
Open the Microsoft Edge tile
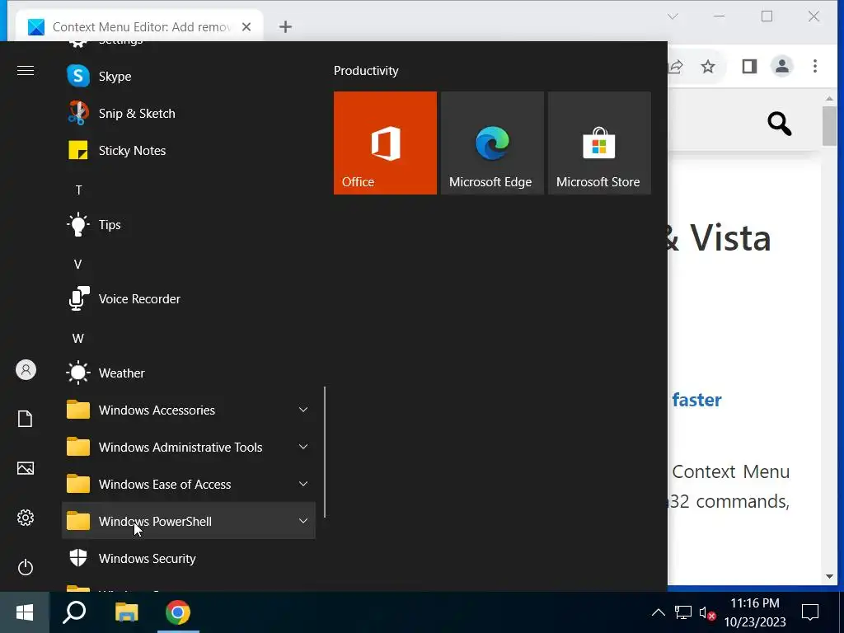coord(492,143)
